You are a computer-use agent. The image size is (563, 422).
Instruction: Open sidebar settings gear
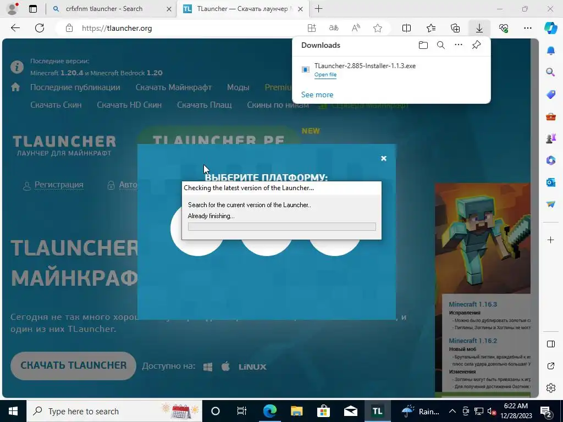point(551,388)
